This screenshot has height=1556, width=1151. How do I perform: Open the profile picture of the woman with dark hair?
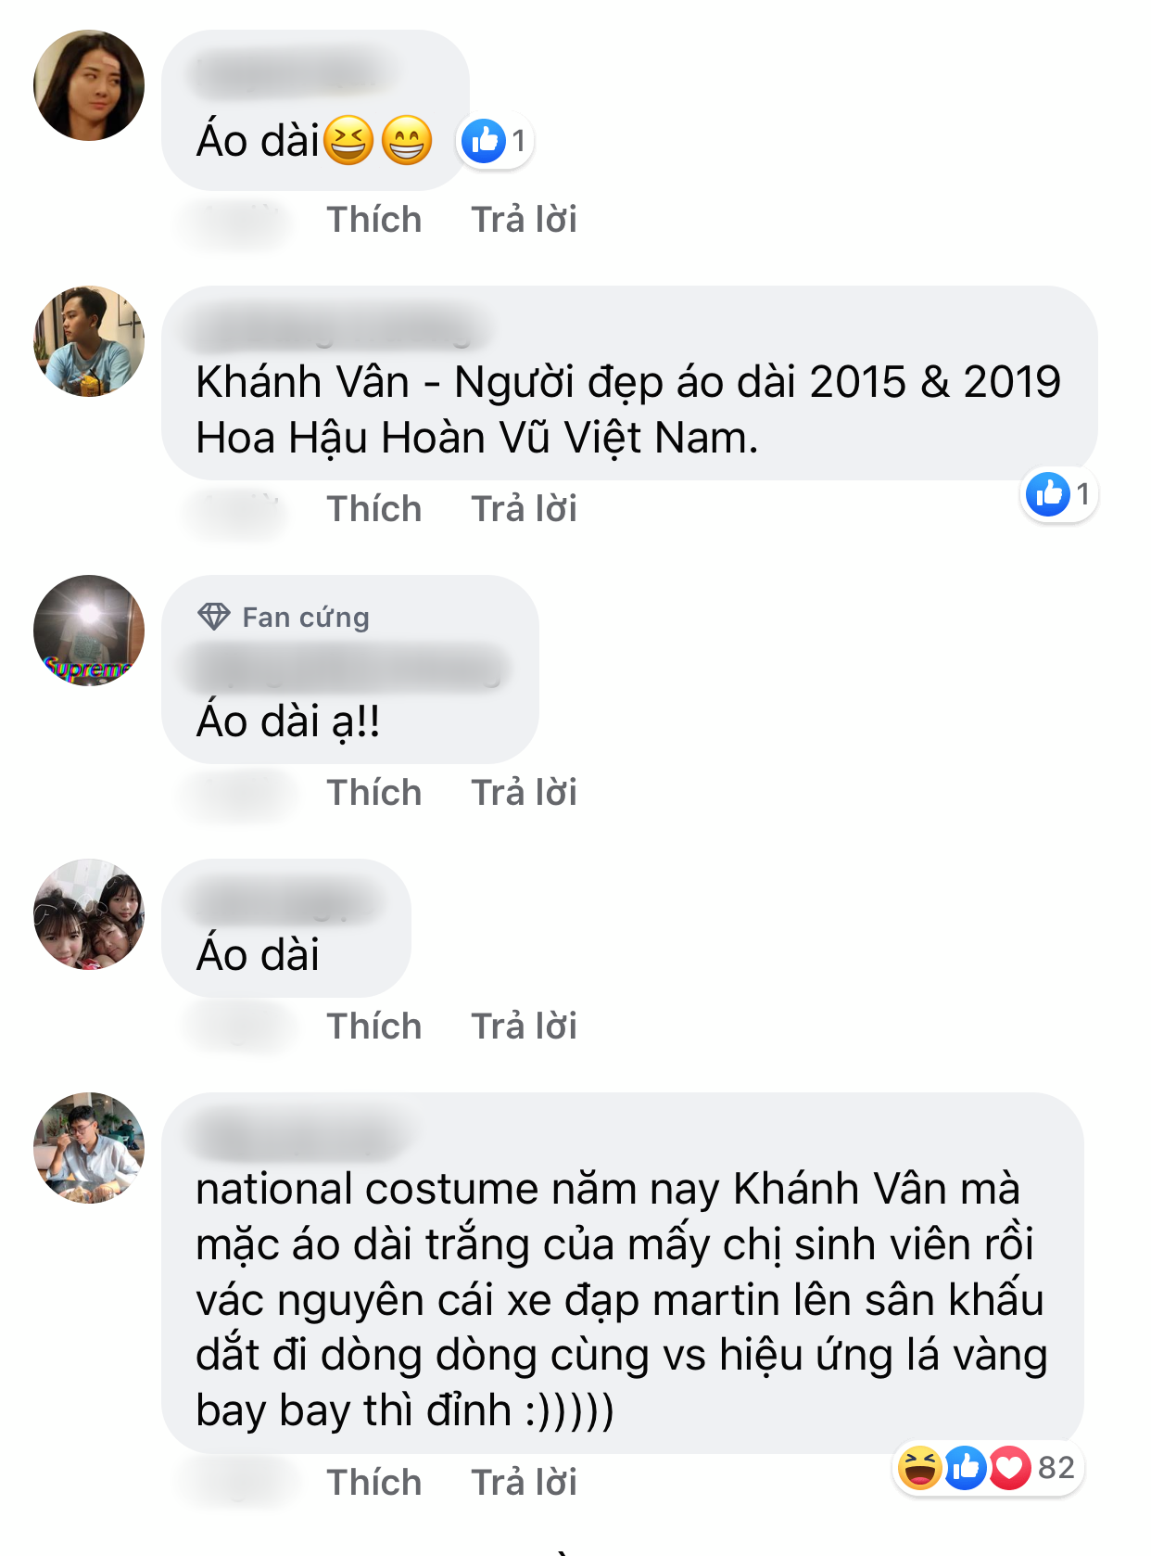89,85
